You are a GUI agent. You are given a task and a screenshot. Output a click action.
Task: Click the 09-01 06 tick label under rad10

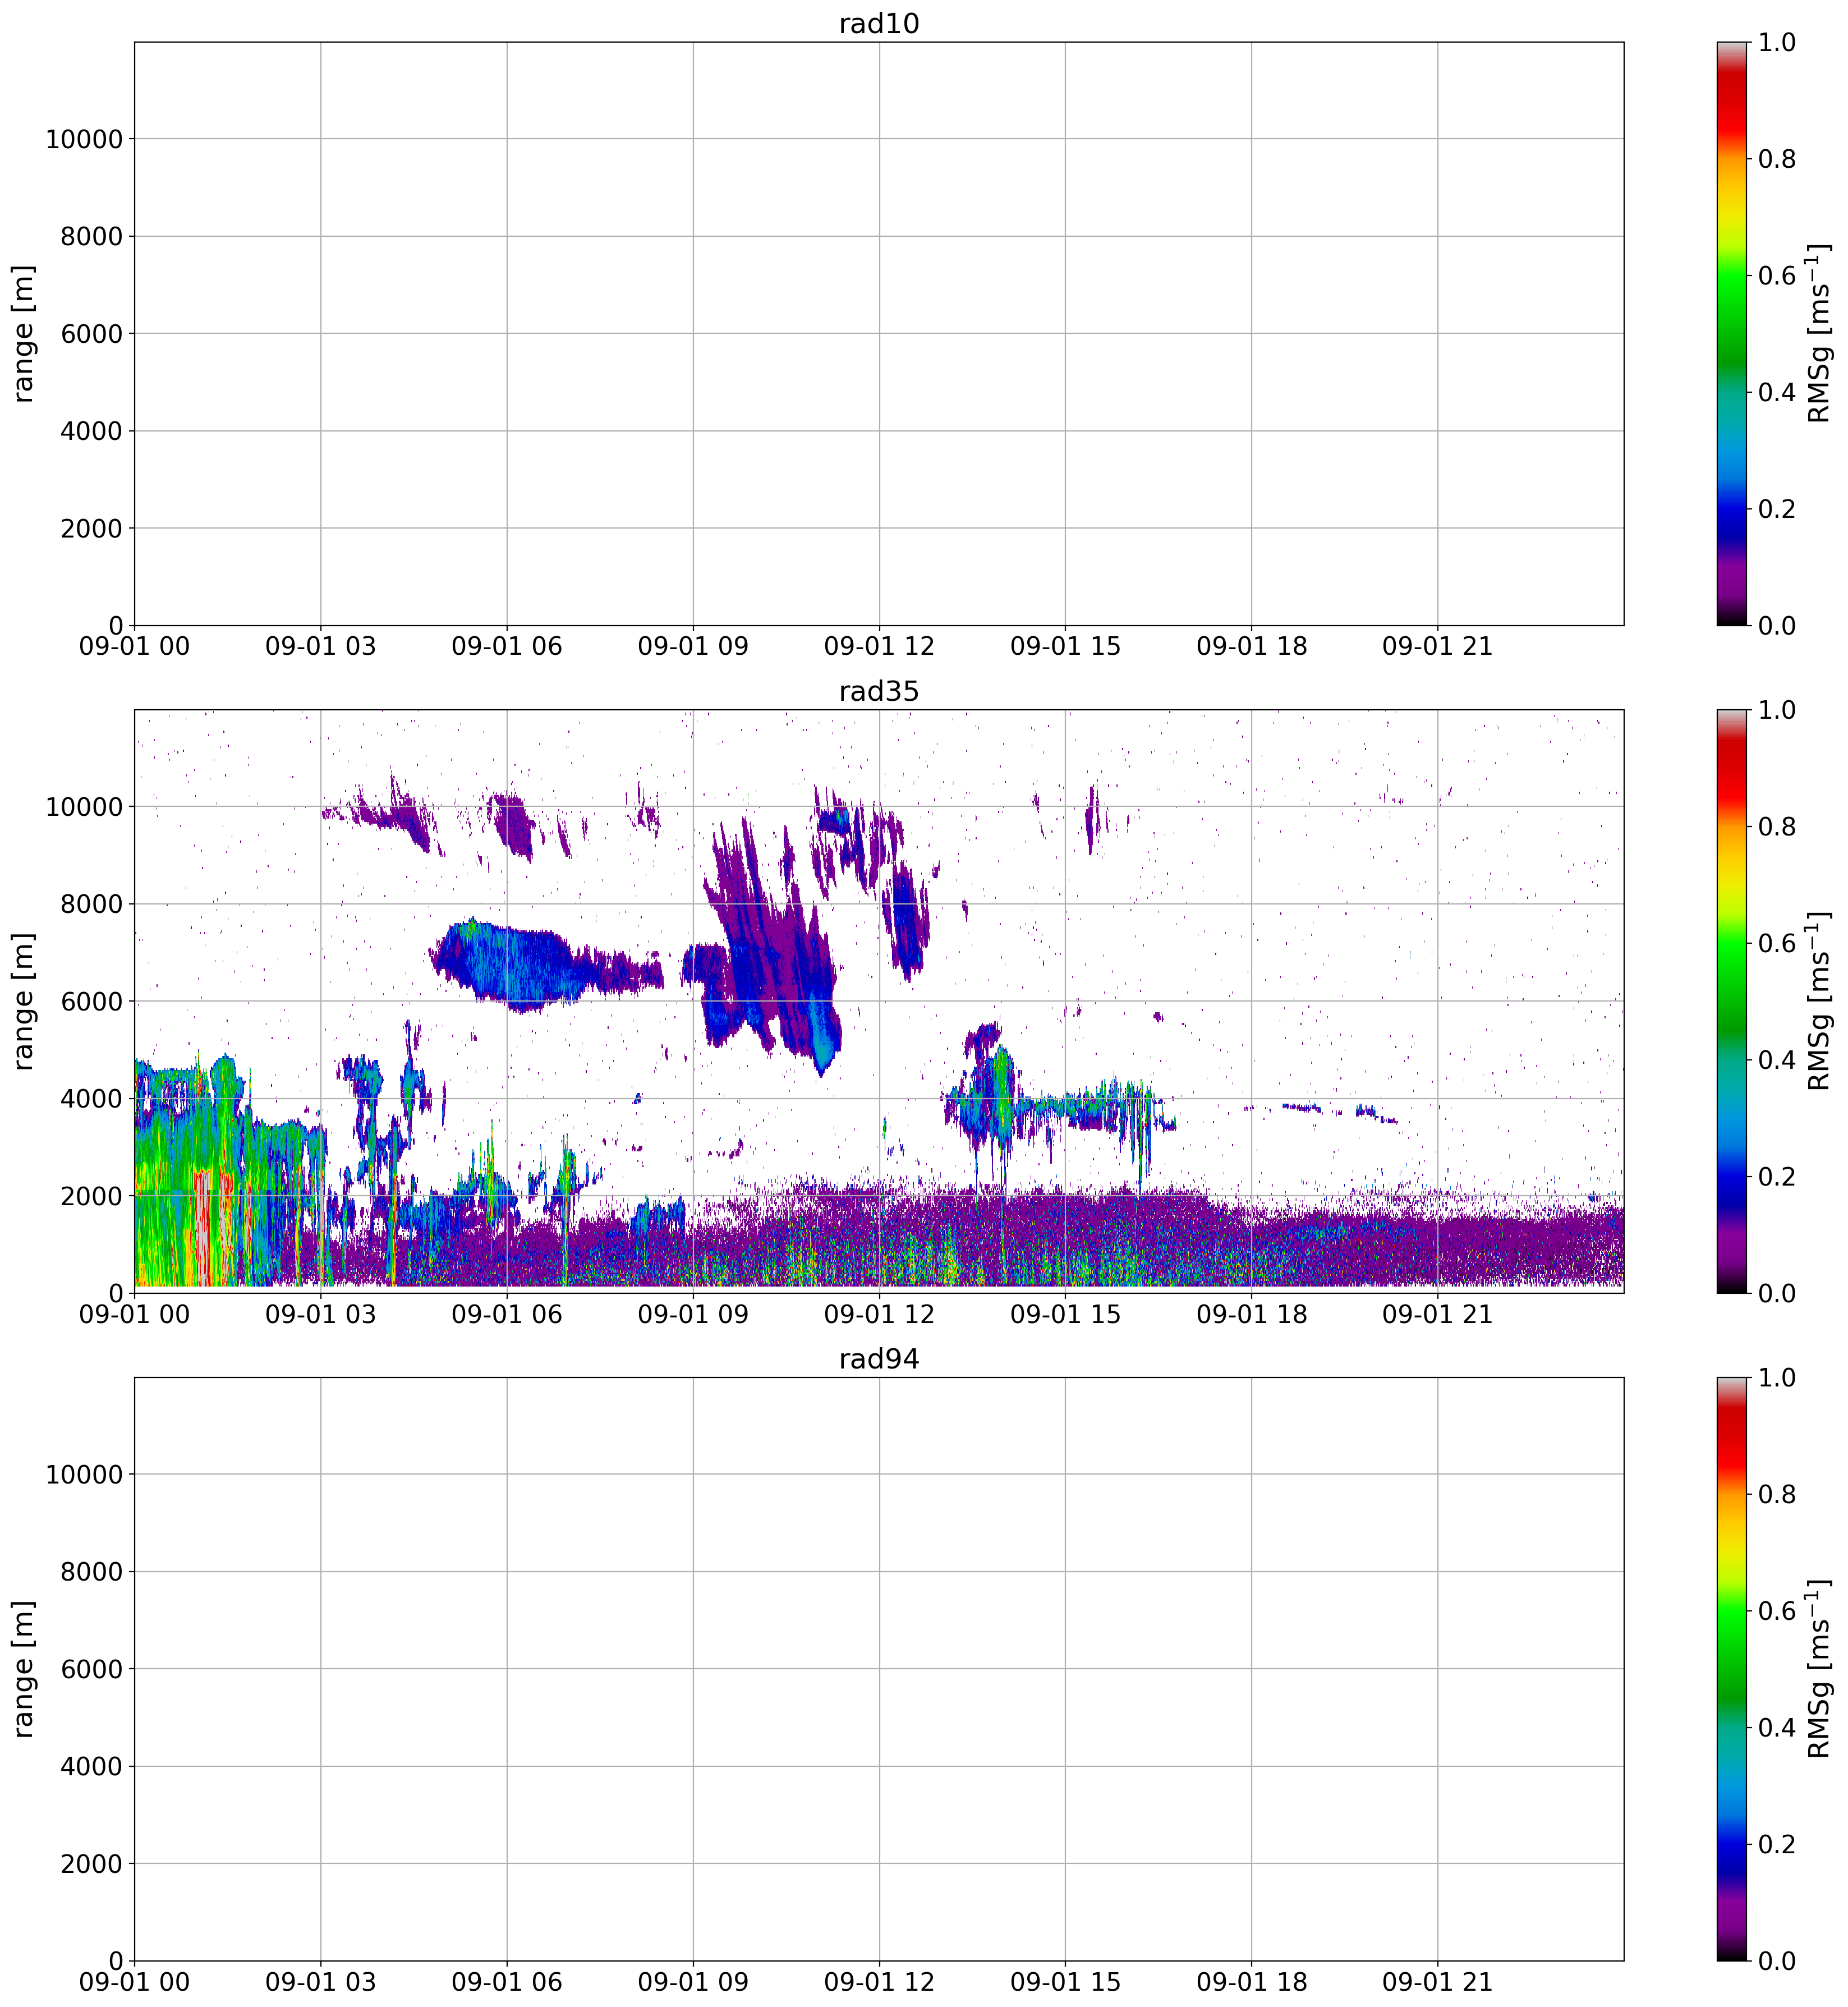coord(506,646)
